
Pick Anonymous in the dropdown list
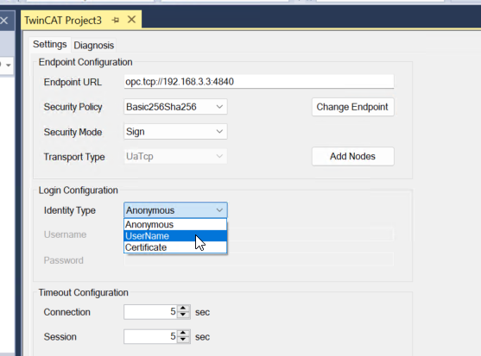175,224
